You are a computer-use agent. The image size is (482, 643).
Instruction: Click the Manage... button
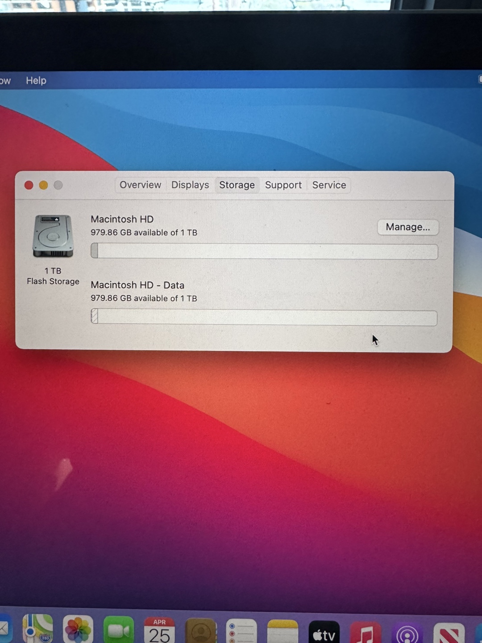408,227
